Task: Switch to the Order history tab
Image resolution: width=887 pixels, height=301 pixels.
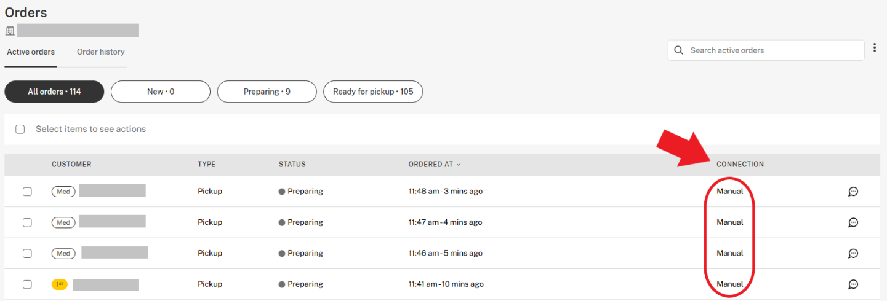Action: (101, 52)
